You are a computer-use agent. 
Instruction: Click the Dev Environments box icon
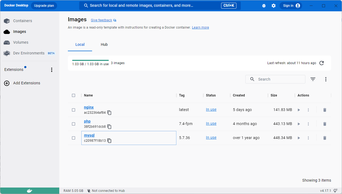pos(7,53)
